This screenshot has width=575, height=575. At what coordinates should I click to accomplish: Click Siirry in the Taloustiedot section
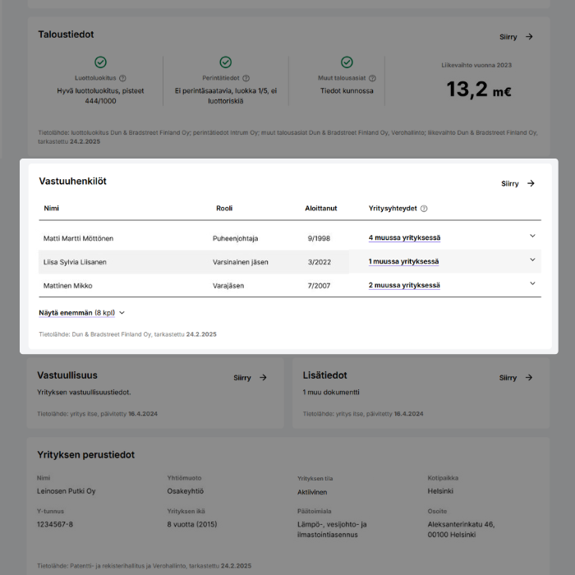(x=516, y=37)
